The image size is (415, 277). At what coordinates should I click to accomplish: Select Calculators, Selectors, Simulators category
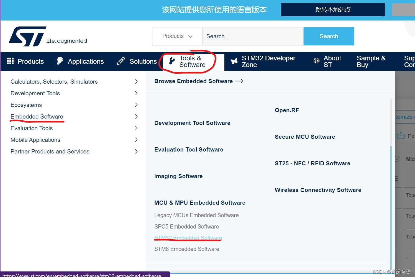click(54, 81)
